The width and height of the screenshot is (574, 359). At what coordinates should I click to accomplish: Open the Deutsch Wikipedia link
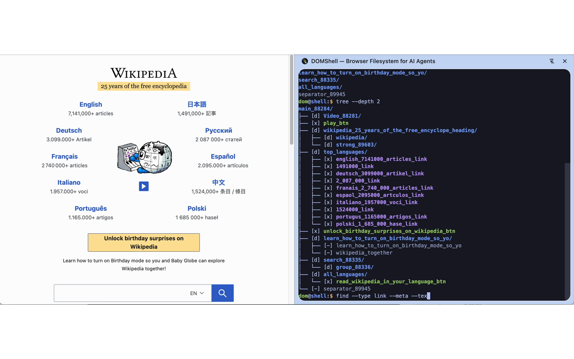[x=69, y=131]
